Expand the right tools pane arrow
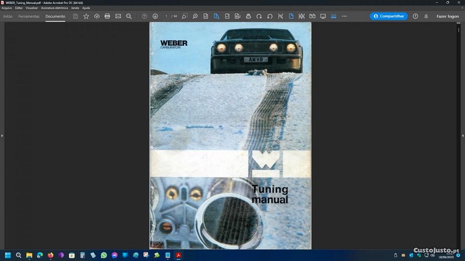The width and height of the screenshot is (465, 261). click(463, 135)
